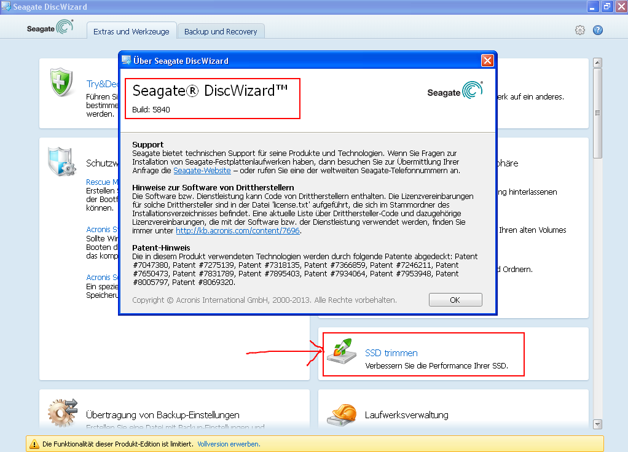The image size is (628, 452).
Task: Open Laufwerksverwaltung
Action: tap(406, 415)
